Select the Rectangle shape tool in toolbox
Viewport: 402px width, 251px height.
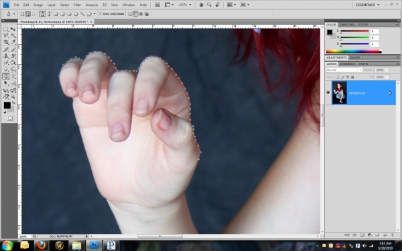click(13, 82)
